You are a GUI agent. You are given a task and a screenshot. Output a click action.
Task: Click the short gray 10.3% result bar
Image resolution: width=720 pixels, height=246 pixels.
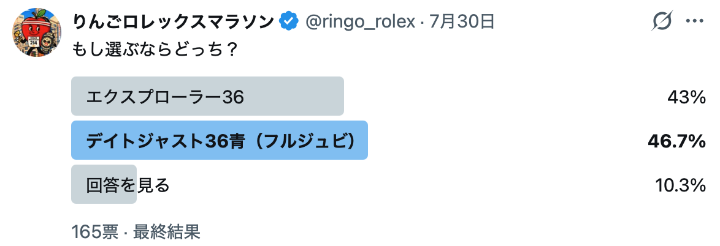coord(104,184)
